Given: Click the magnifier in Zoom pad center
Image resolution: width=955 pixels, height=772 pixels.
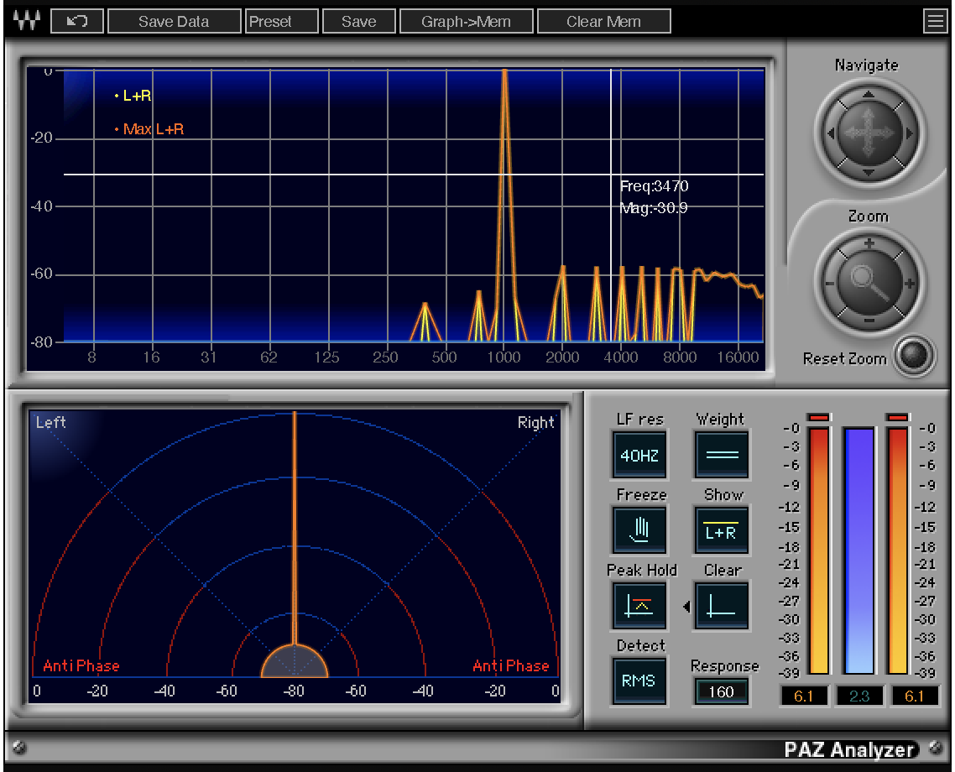Looking at the screenshot, I should 869,283.
